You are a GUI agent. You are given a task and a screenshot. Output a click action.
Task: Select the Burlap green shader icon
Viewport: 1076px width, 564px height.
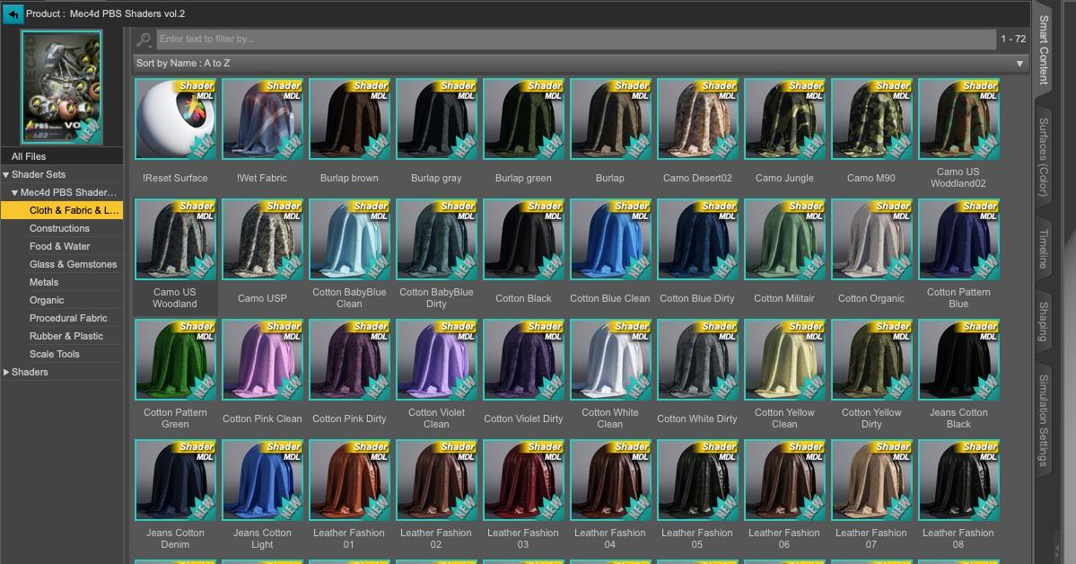[523, 119]
